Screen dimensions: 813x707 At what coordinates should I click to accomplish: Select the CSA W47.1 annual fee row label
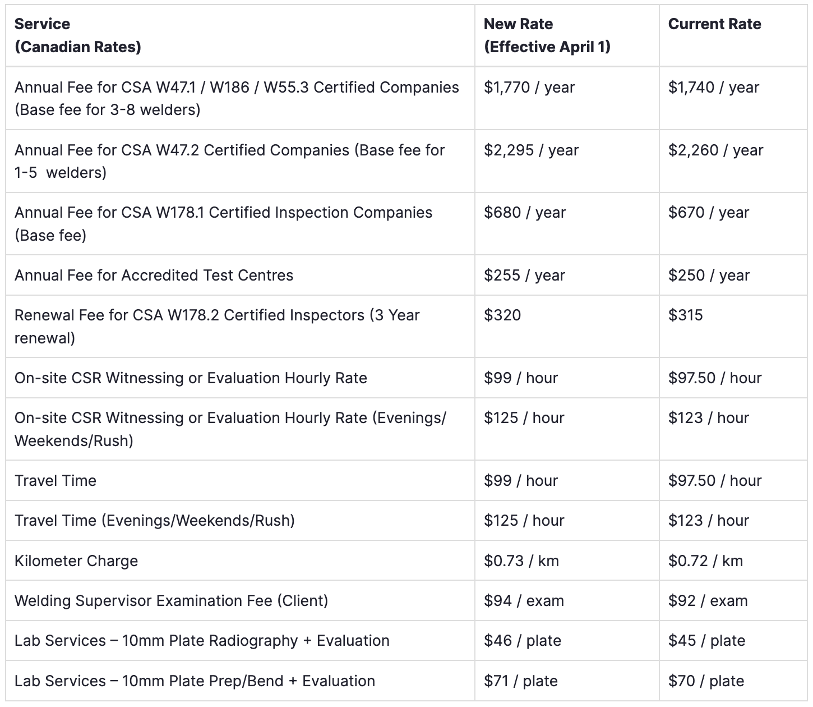tap(237, 98)
